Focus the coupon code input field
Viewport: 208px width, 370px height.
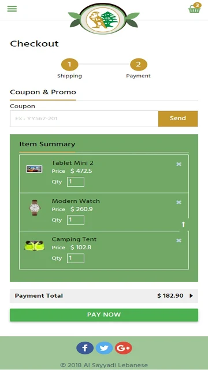click(84, 119)
